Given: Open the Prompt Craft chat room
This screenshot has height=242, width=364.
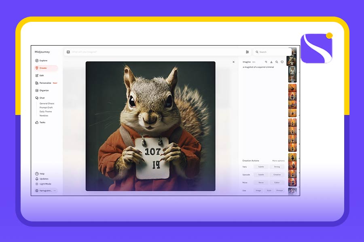Looking at the screenshot, I should (46, 108).
